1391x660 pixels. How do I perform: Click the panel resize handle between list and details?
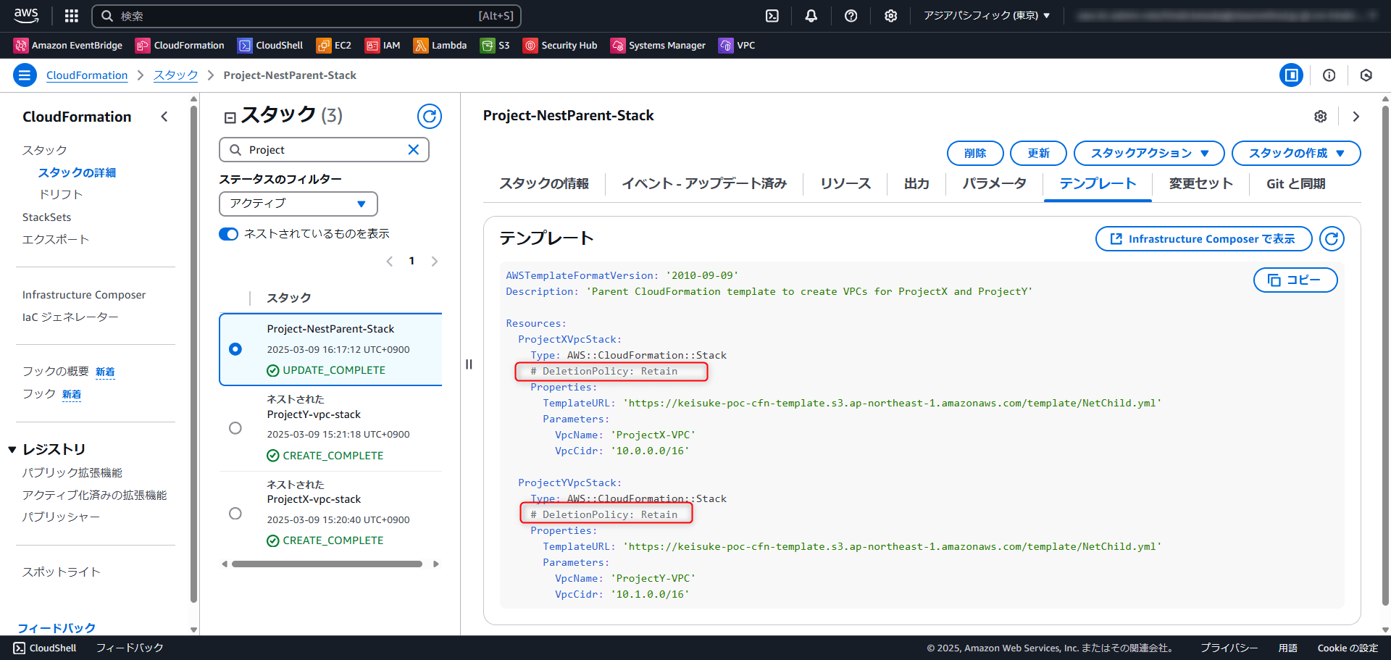click(x=469, y=364)
